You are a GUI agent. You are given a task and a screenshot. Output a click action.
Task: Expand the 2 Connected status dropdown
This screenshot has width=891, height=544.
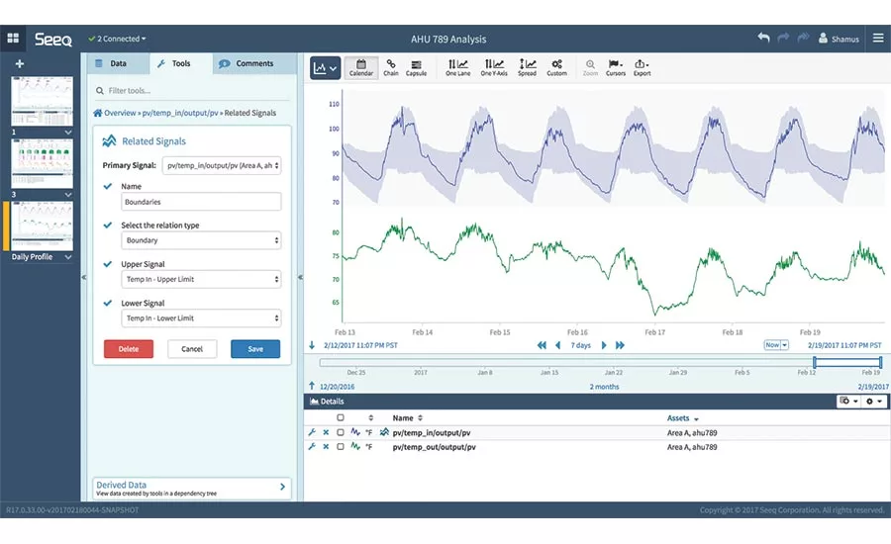[x=118, y=39]
